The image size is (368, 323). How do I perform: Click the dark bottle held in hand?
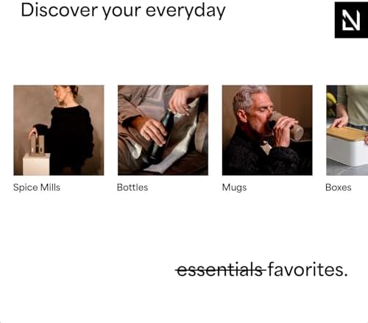click(x=160, y=135)
